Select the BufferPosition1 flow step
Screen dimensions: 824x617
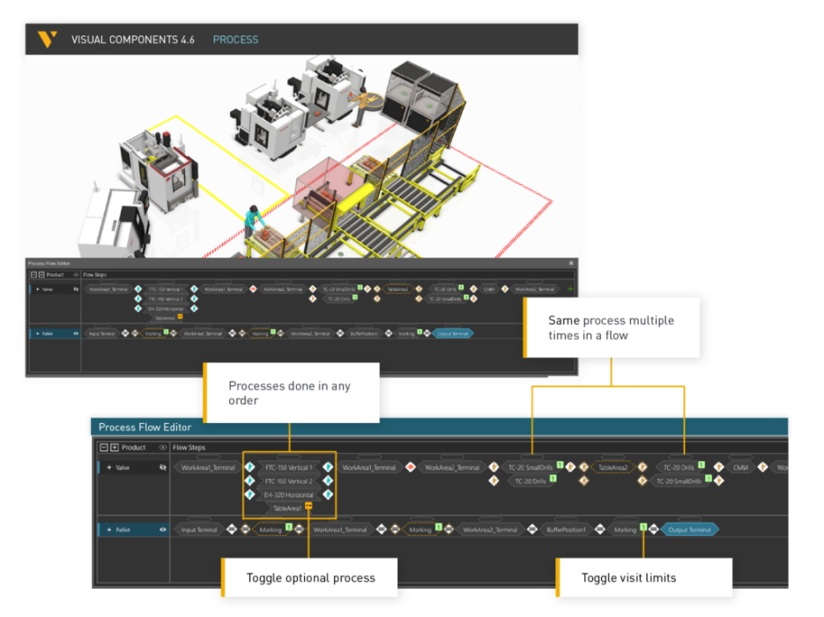click(563, 530)
